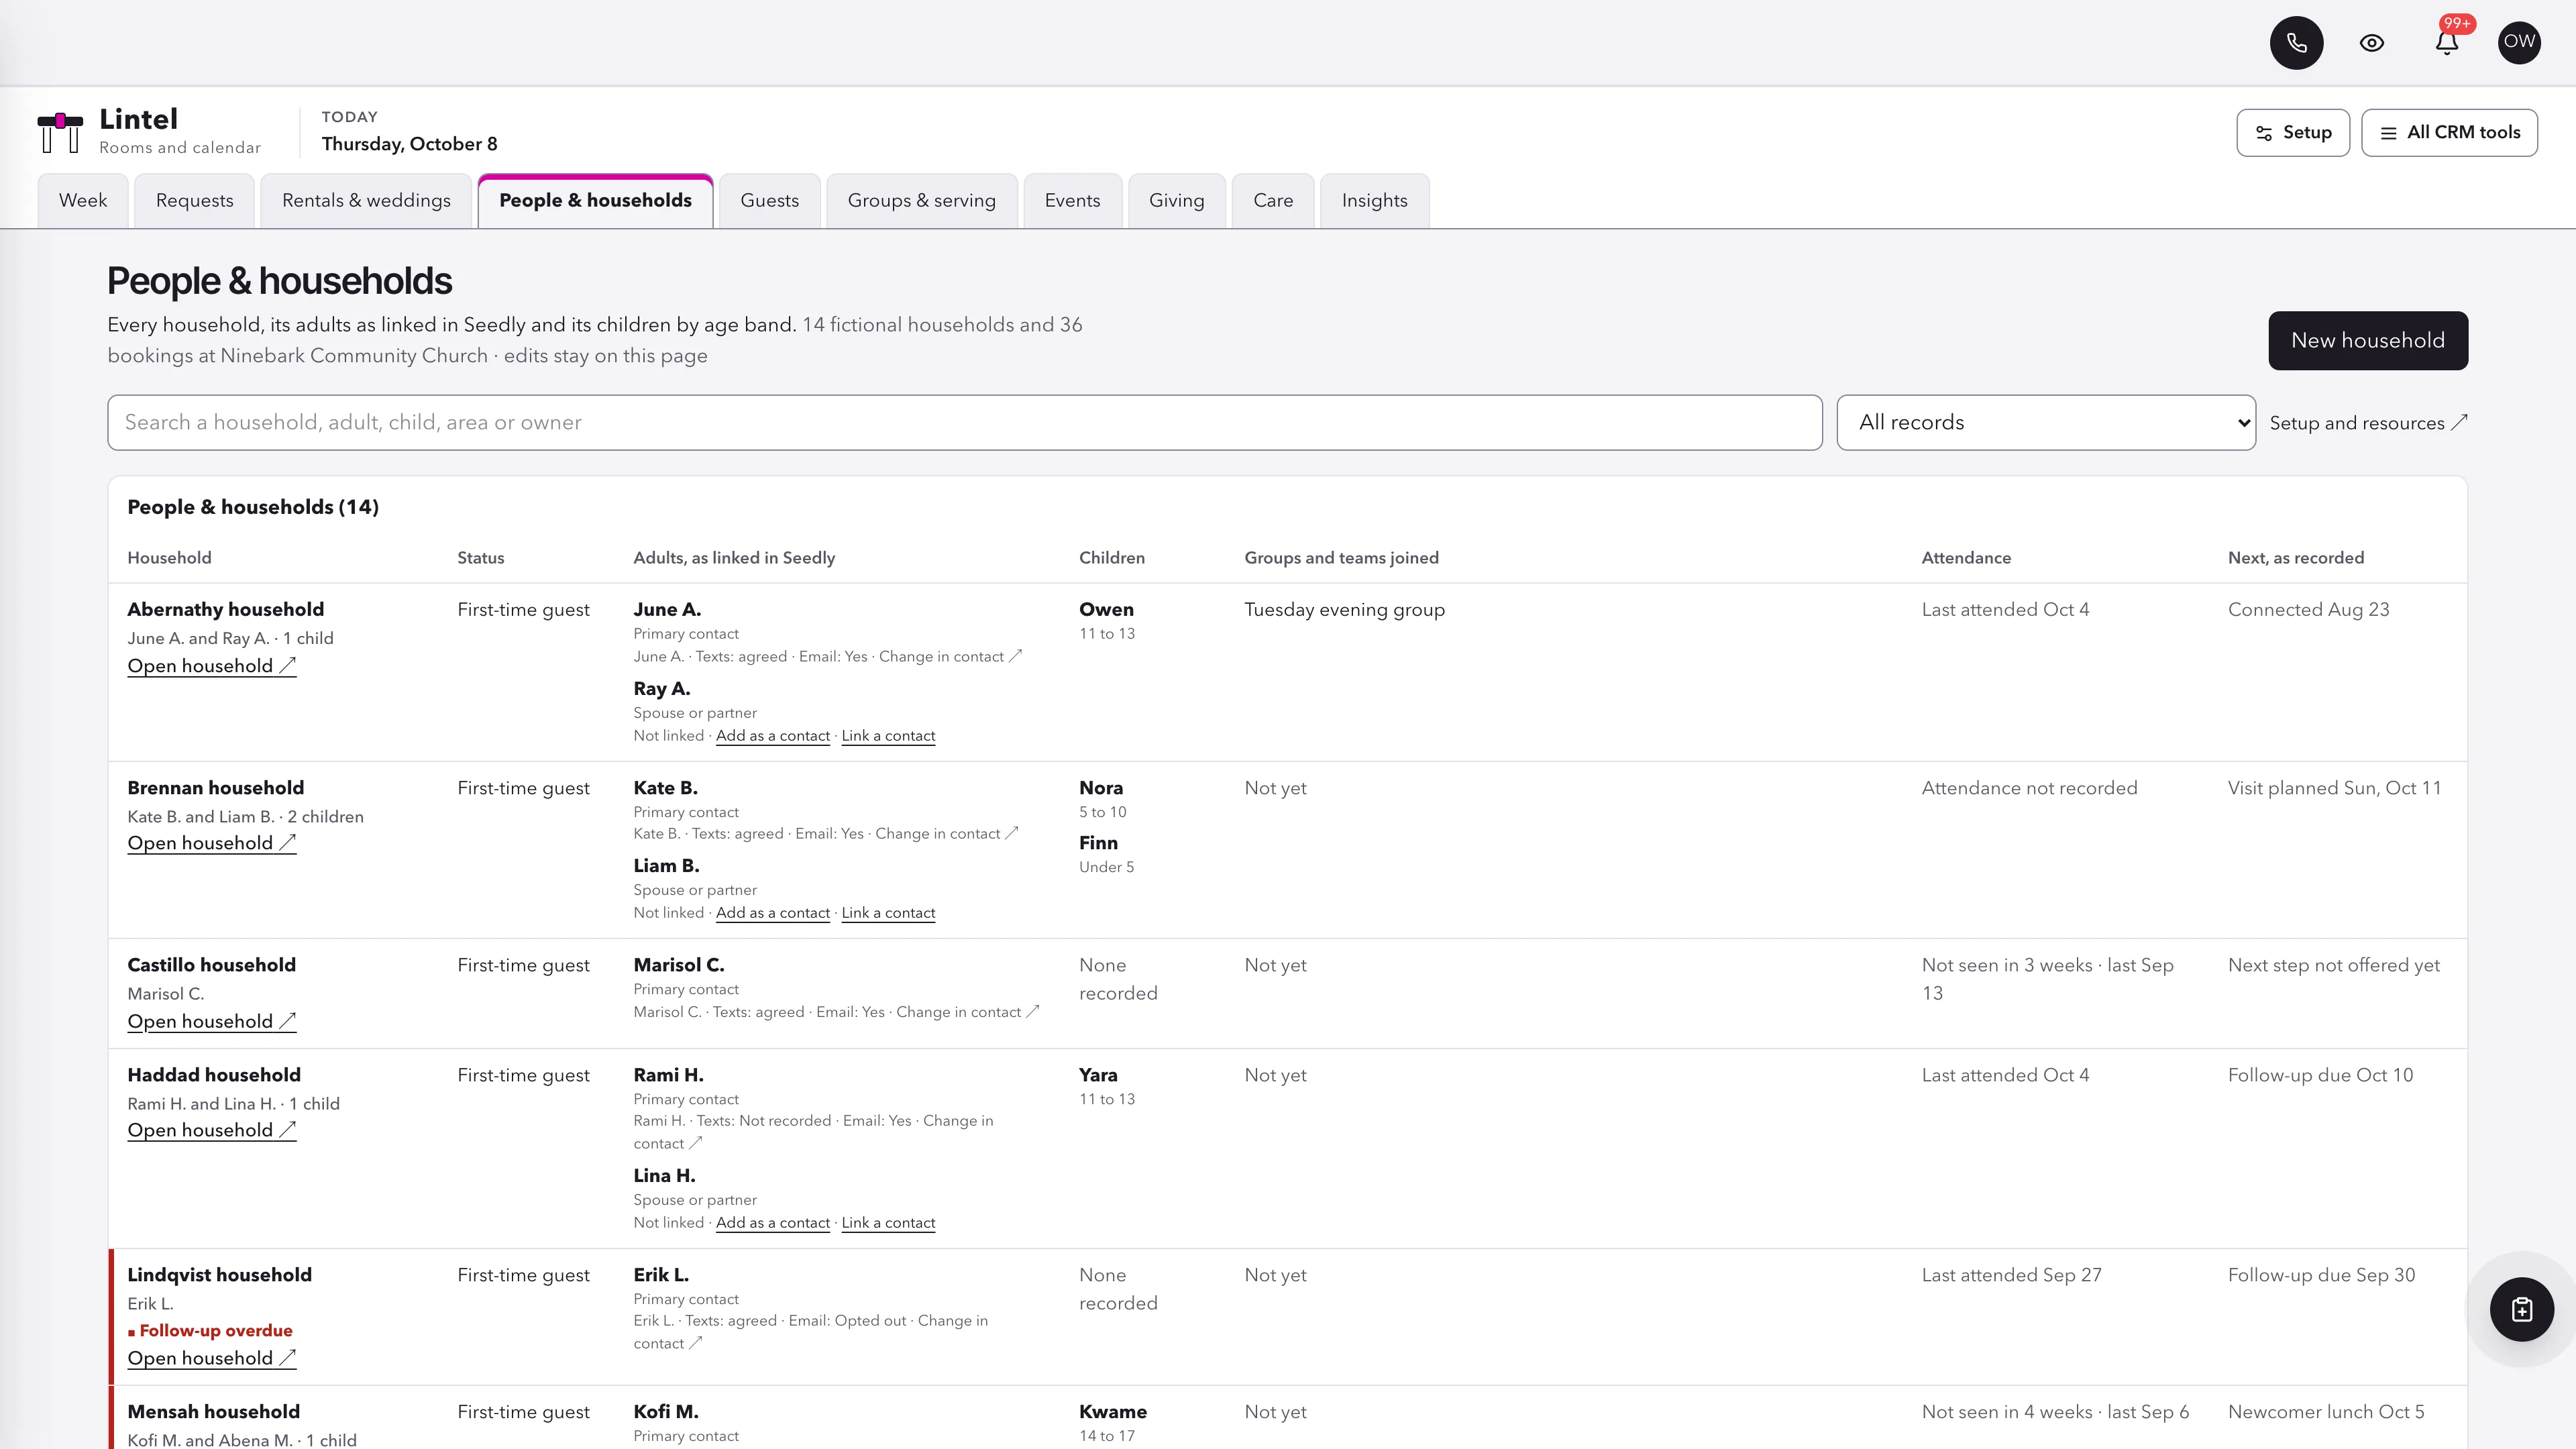Open Setup with the sliders icon
The width and height of the screenshot is (2576, 1449).
(x=2293, y=133)
